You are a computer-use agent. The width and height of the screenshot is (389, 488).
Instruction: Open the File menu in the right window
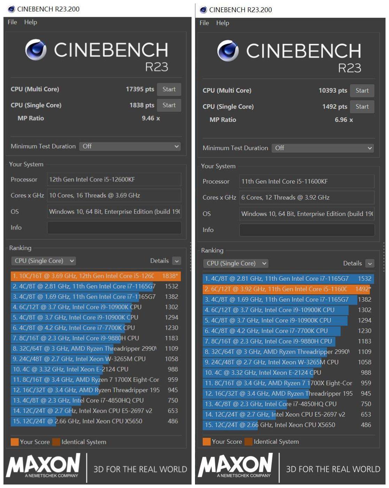pyautogui.click(x=204, y=23)
